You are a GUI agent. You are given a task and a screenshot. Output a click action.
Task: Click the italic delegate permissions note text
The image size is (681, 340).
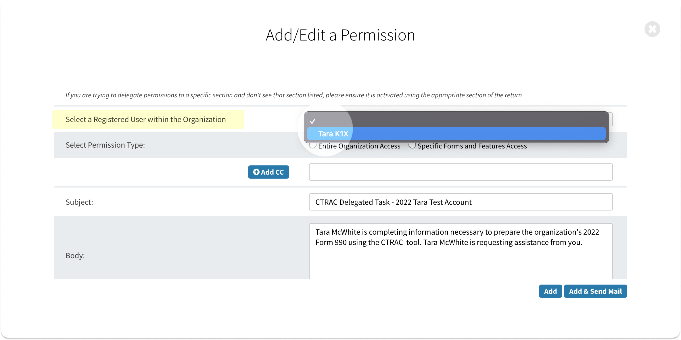coord(293,95)
